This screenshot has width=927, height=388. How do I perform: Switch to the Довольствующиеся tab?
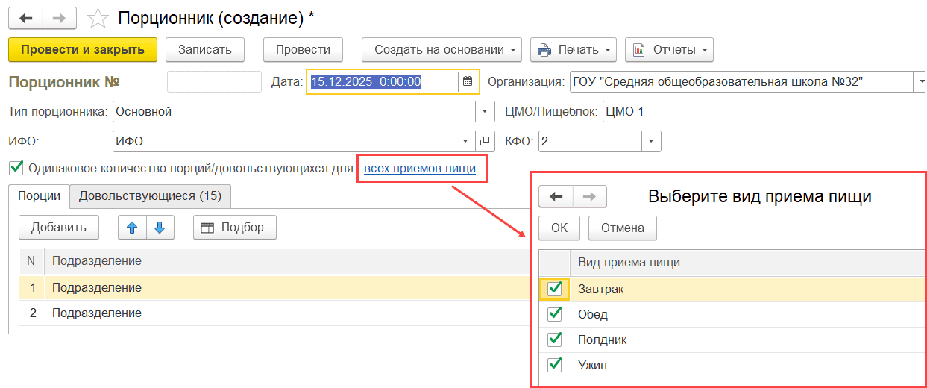(151, 196)
